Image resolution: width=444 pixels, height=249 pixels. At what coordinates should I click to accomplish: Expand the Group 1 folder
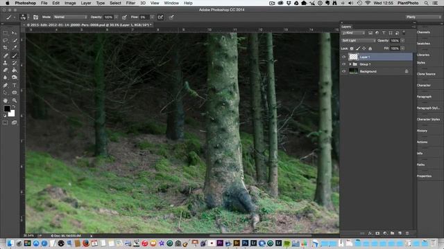tap(350, 64)
